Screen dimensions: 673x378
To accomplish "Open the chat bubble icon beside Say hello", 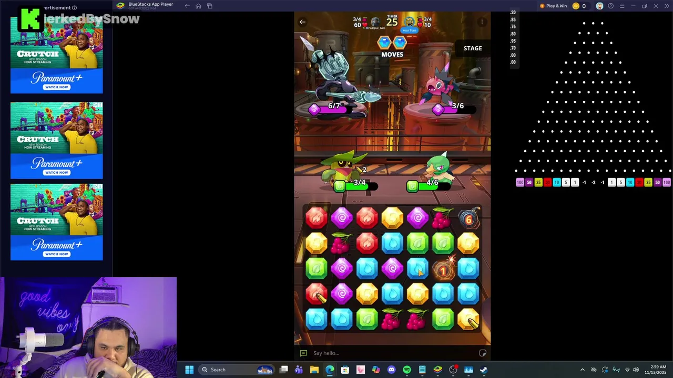I will point(303,353).
